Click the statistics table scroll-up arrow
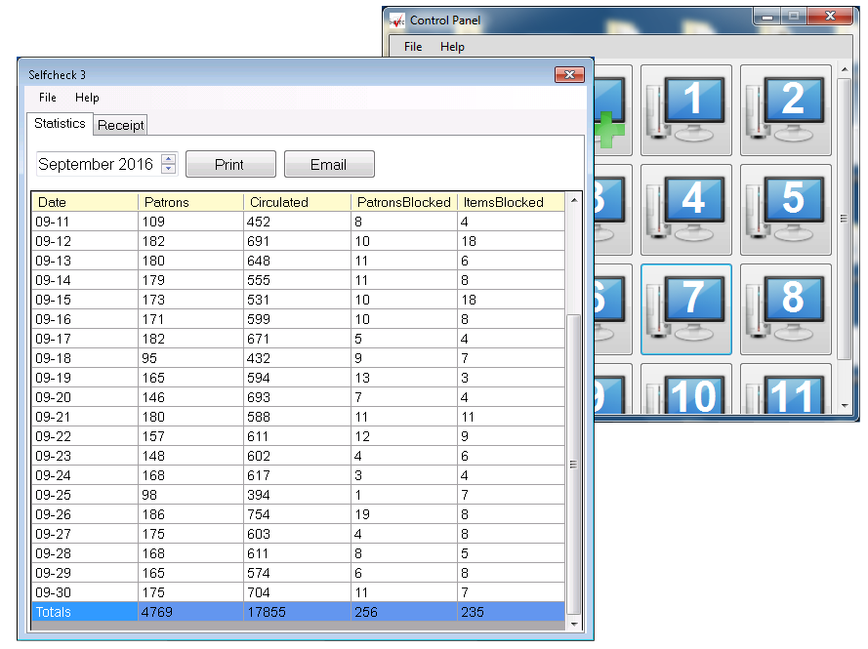The image size is (868, 649). pos(574,200)
